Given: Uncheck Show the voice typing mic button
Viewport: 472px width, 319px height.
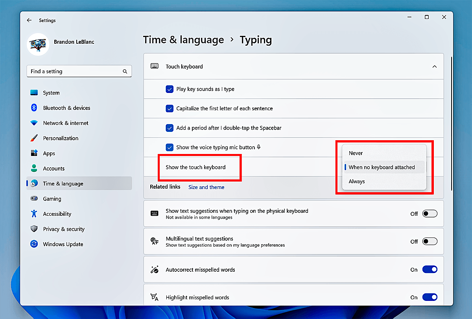Looking at the screenshot, I should pyautogui.click(x=170, y=147).
